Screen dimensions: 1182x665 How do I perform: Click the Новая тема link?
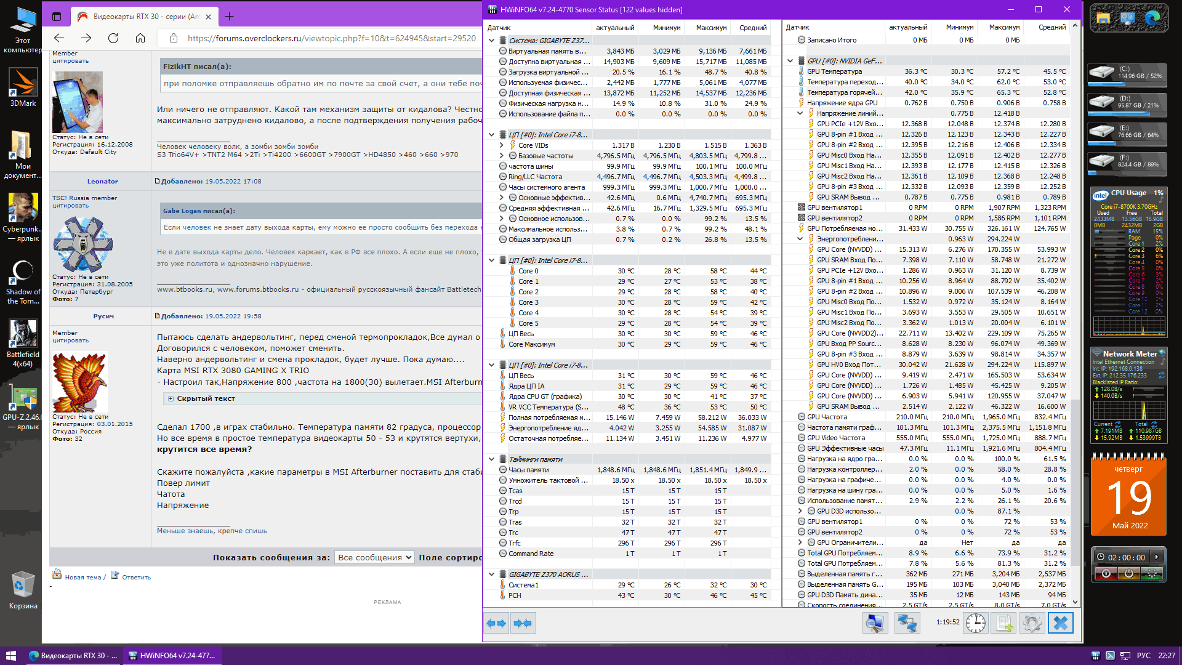(x=82, y=578)
